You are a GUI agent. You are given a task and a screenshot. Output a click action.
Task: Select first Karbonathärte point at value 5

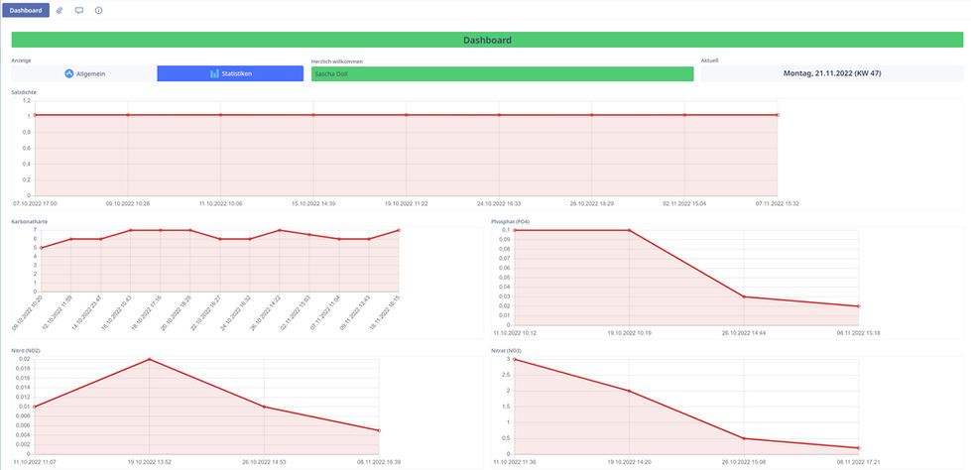41,248
